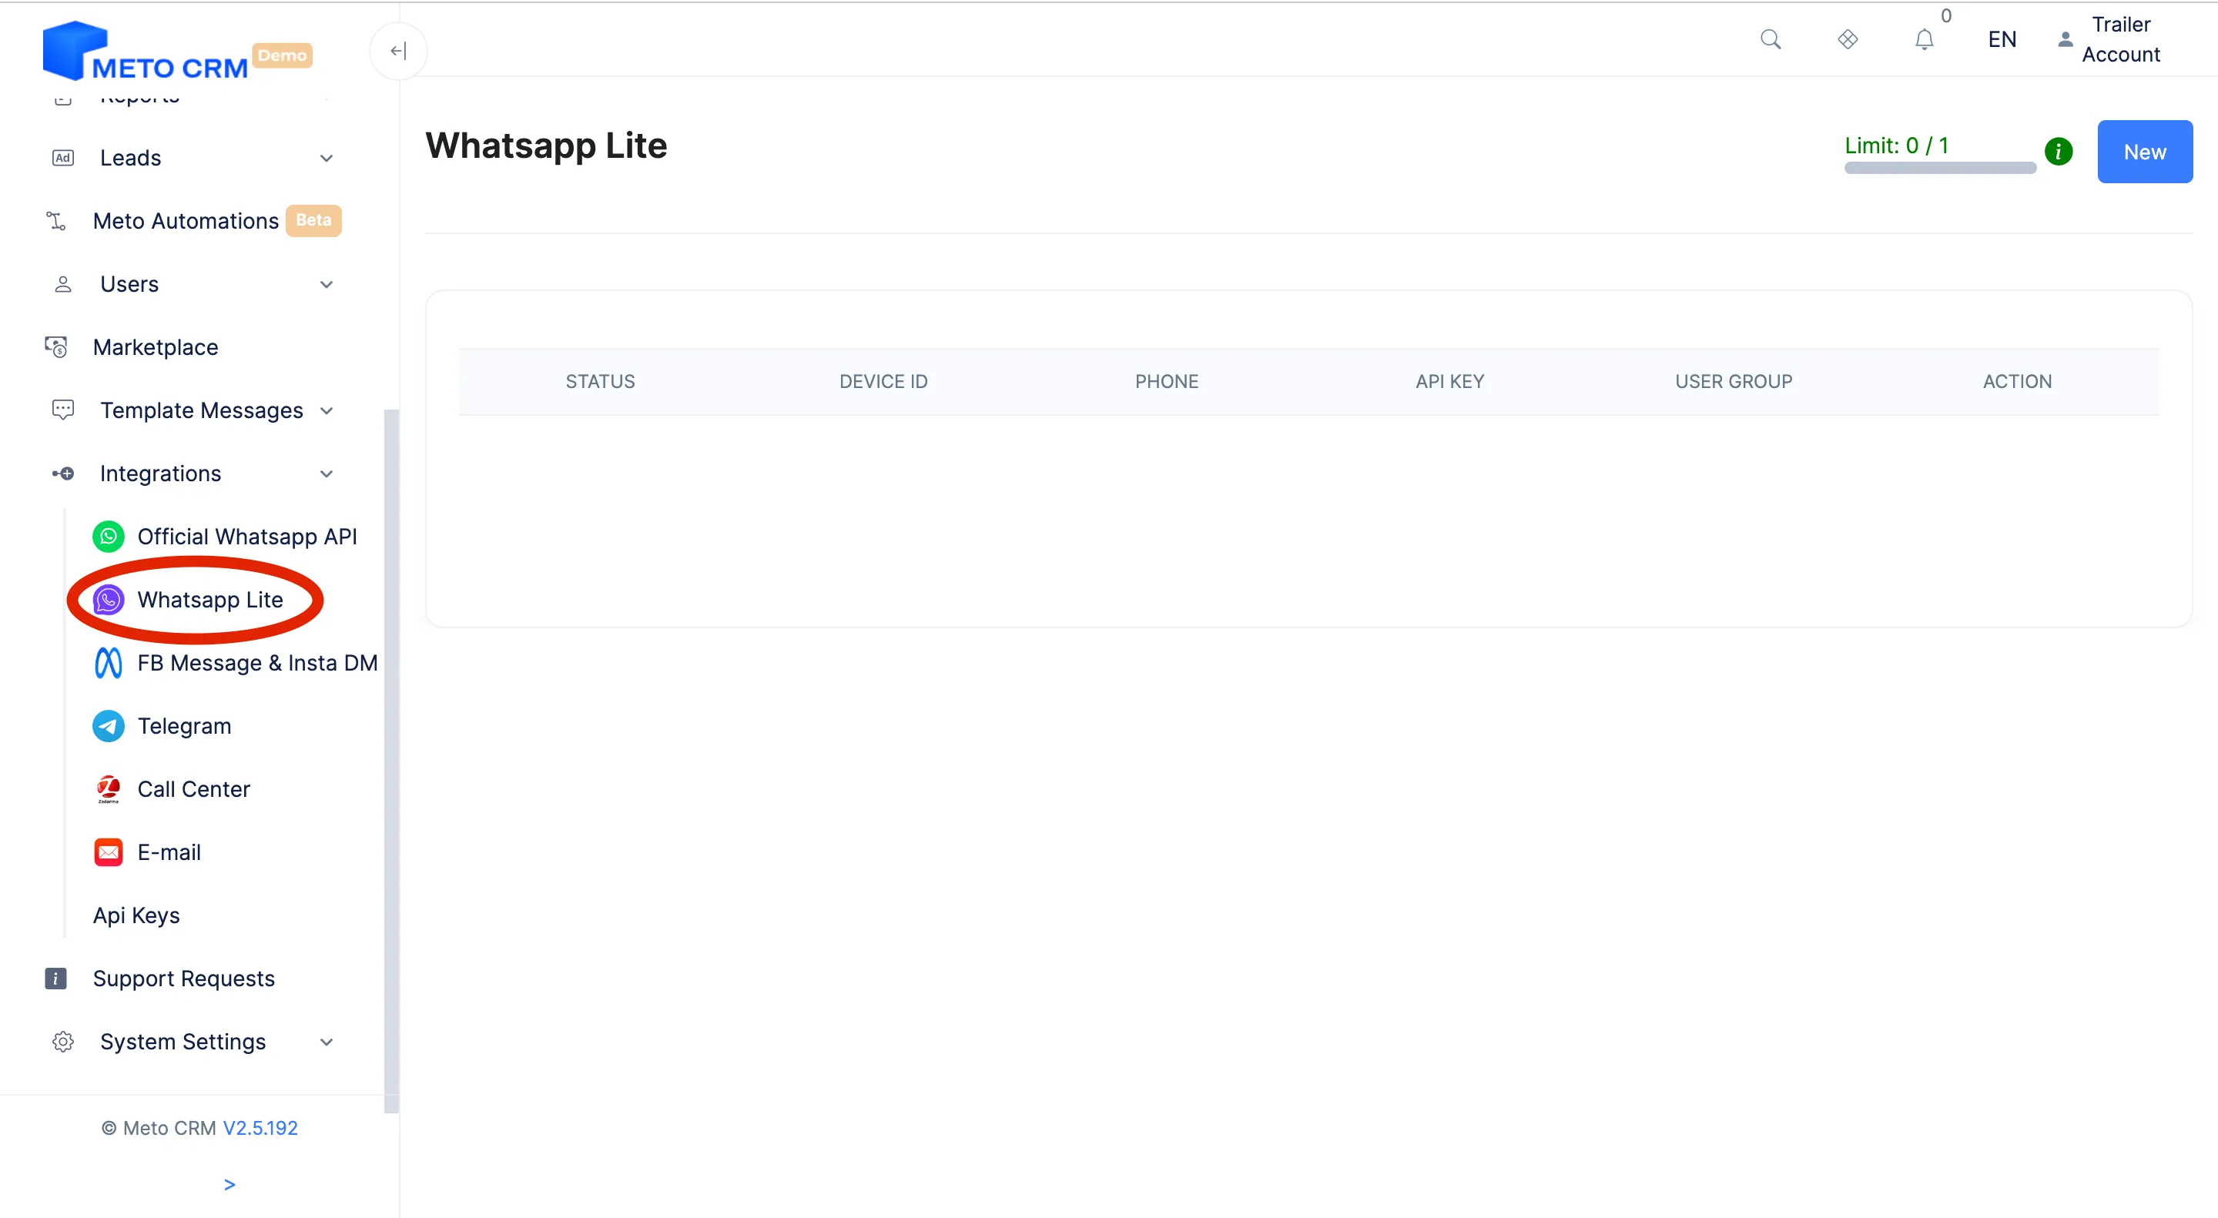This screenshot has width=2218, height=1218.
Task: Click the Marketplace icon
Action: 56,347
